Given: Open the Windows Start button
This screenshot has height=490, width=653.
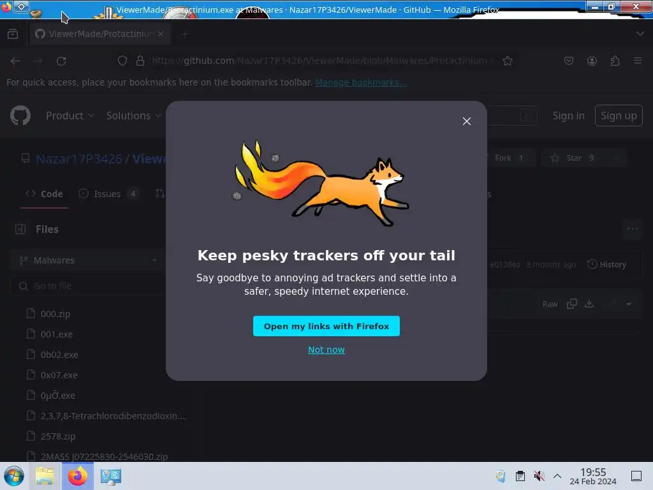Looking at the screenshot, I should 14,476.
